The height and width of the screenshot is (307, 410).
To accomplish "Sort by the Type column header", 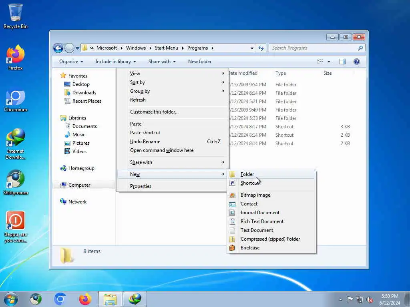I will coord(297,74).
